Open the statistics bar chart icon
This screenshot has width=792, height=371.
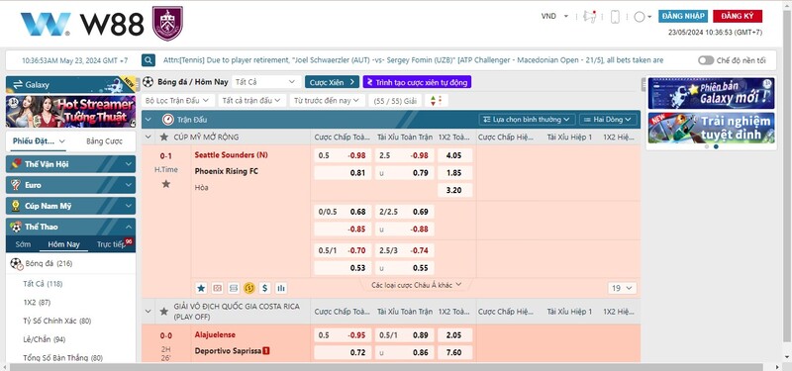(x=281, y=288)
